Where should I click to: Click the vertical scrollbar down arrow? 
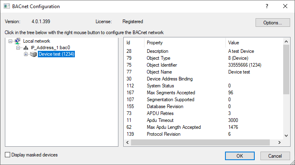click(286, 136)
